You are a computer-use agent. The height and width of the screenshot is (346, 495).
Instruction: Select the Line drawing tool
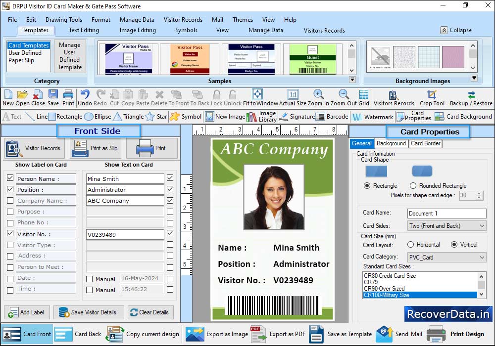click(36, 117)
